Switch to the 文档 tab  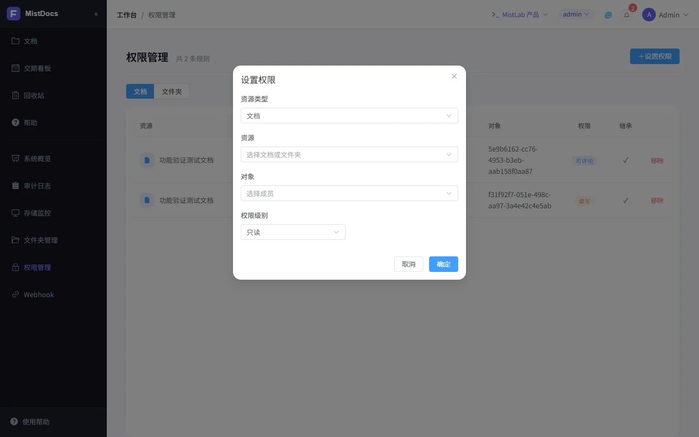coord(140,91)
